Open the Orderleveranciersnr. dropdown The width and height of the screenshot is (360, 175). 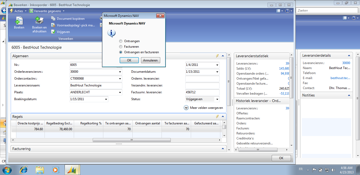click(x=120, y=72)
